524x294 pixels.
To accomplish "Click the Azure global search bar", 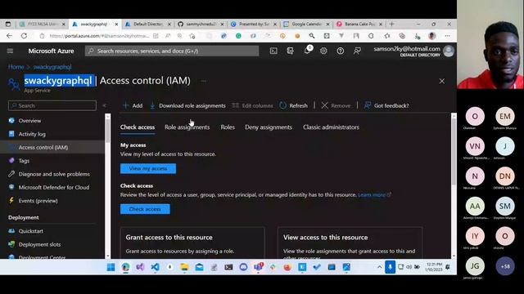I will 172,51.
